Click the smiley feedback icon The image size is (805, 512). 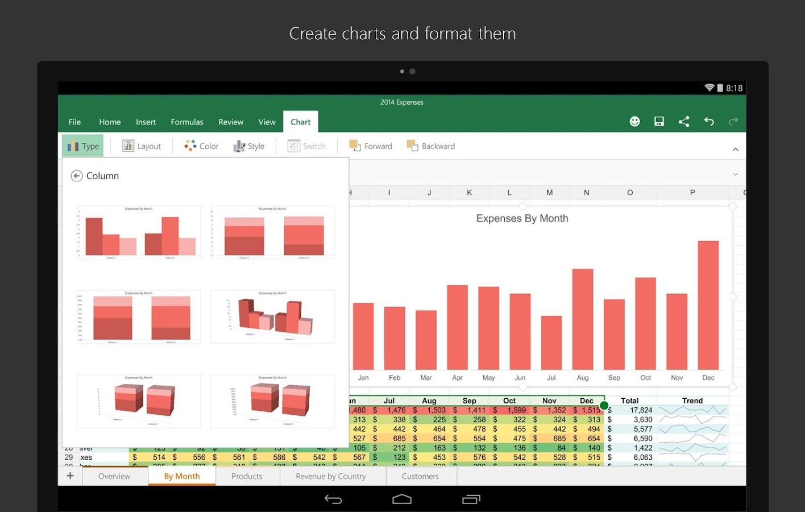tap(634, 121)
